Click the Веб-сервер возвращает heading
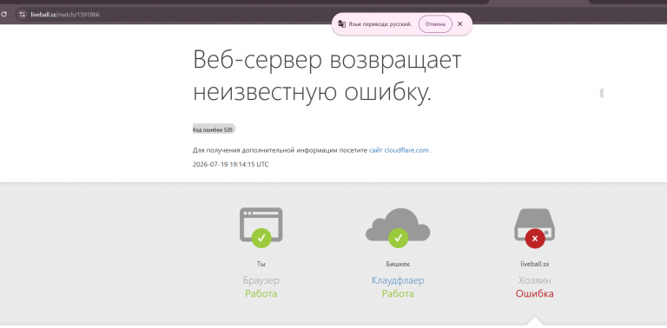The width and height of the screenshot is (667, 328). coord(327,60)
